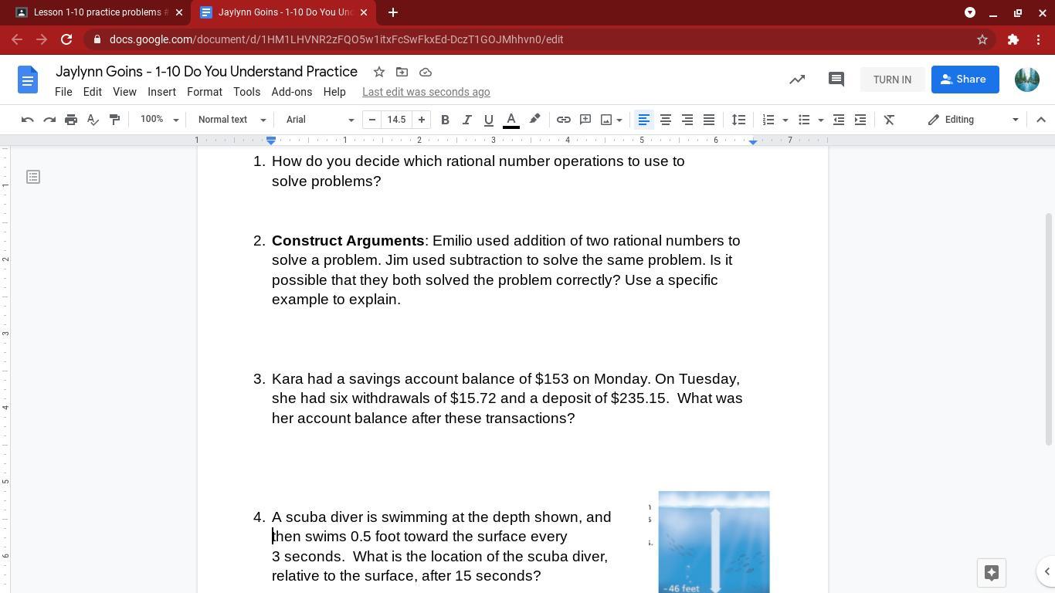
Task: Show the document outline
Action: (x=33, y=177)
